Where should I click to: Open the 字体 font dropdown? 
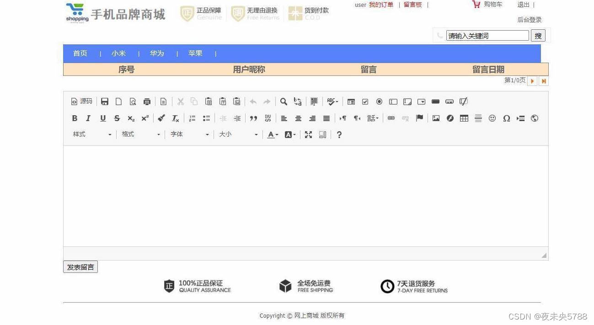click(189, 134)
